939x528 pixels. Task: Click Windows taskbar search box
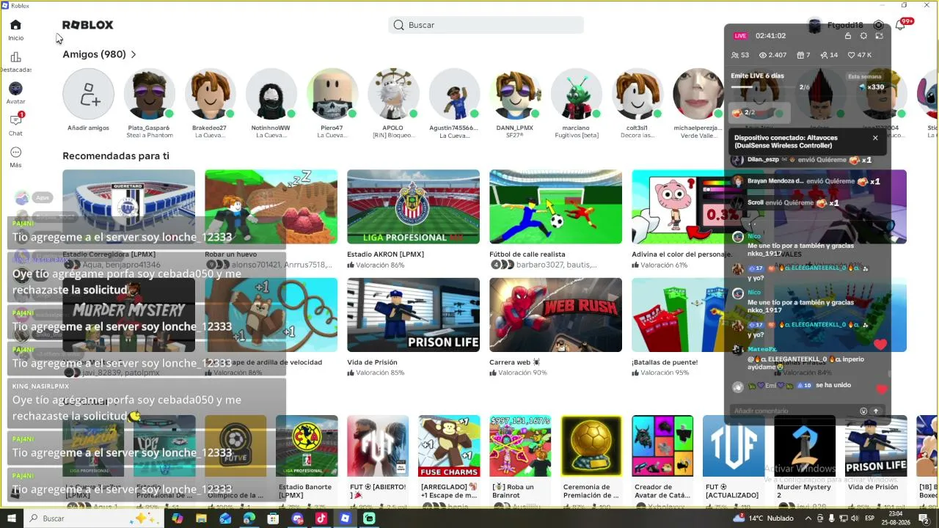[93, 518]
